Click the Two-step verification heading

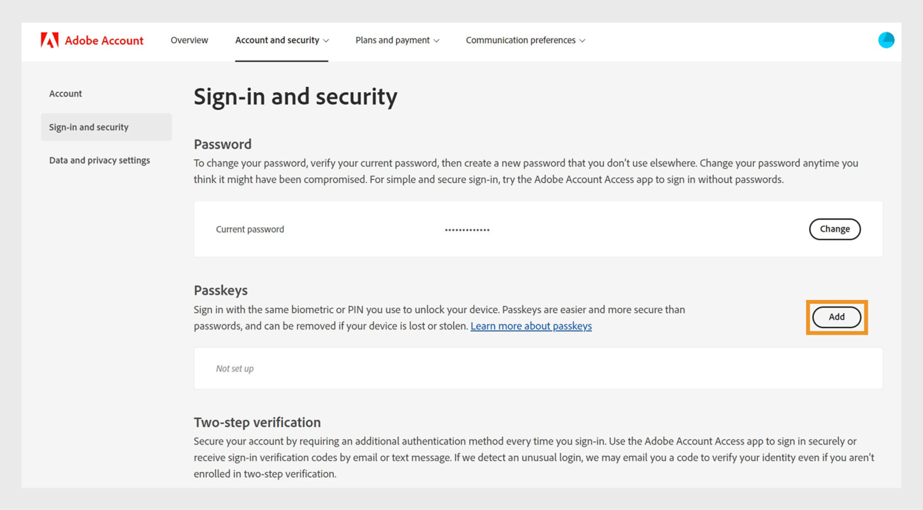tap(257, 423)
